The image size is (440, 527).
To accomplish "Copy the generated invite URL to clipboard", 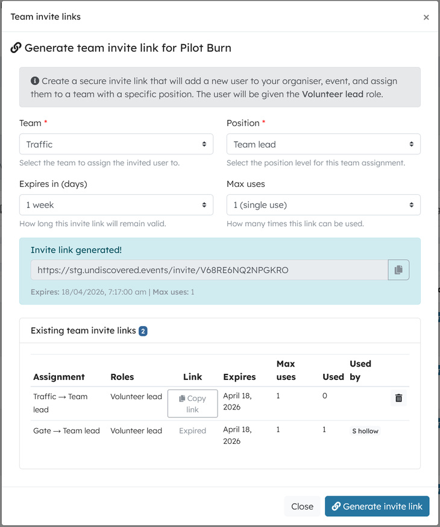I will coord(398,270).
